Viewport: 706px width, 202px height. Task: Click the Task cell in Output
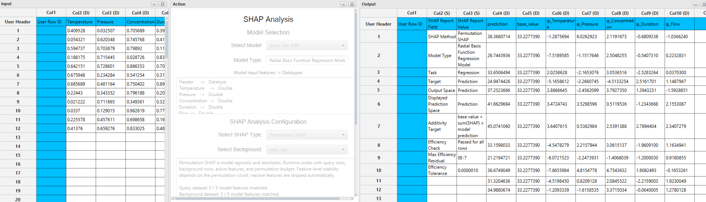click(442, 72)
